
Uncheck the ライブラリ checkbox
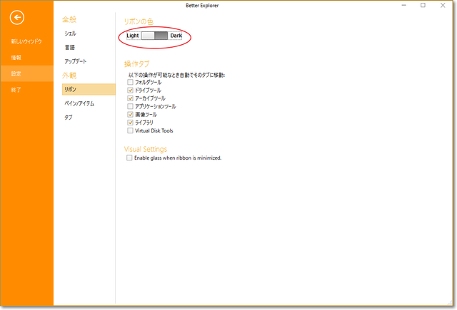click(129, 123)
